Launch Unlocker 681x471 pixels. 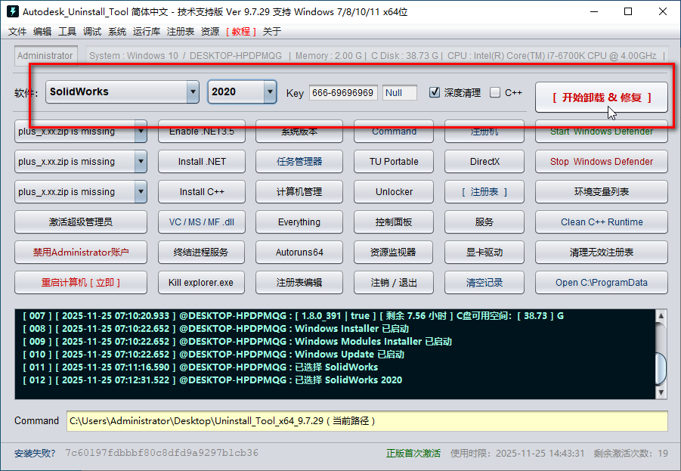[x=394, y=191]
